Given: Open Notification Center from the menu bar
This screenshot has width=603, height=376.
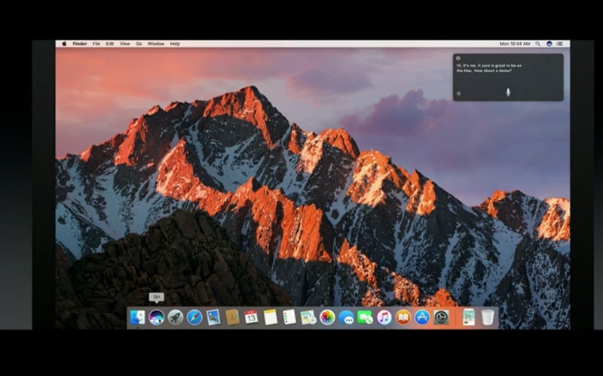Looking at the screenshot, I should pos(560,44).
